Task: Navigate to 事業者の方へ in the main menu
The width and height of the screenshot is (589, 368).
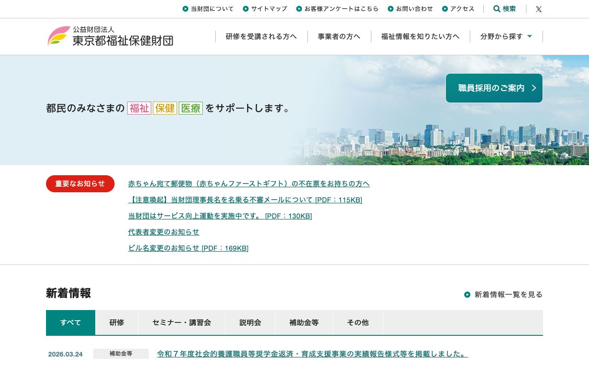Action: click(339, 36)
